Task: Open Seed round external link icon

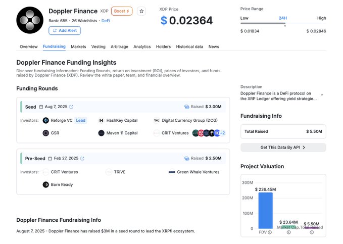Action: 71,107
